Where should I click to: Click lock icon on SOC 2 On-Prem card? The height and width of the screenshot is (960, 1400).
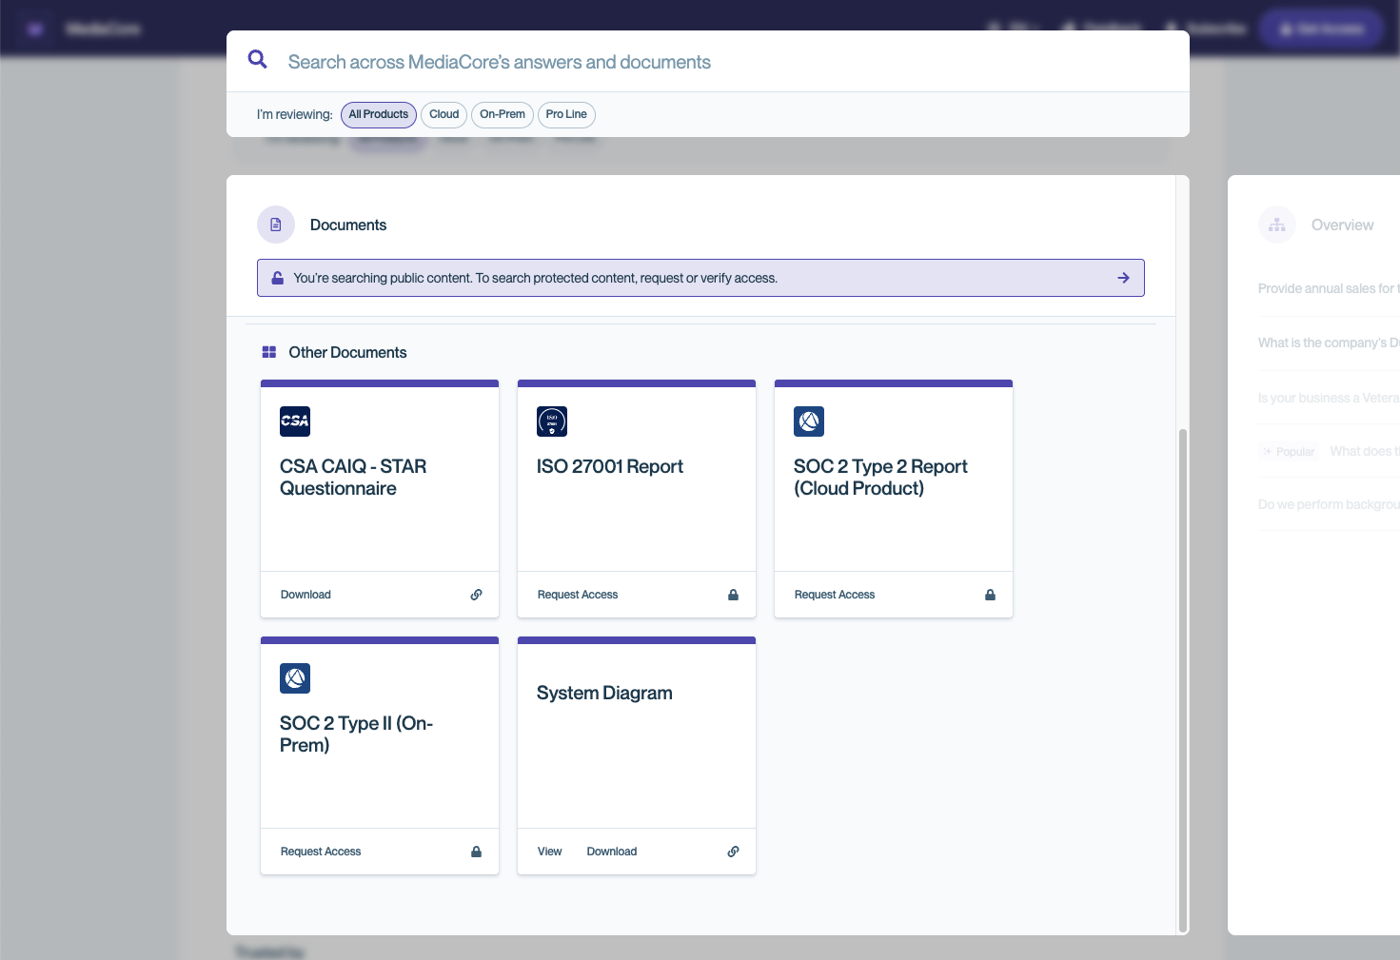click(x=477, y=852)
